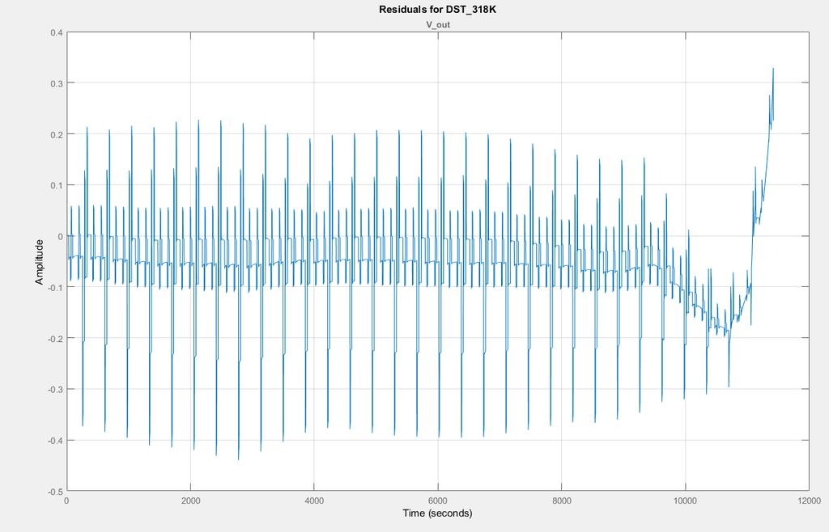This screenshot has width=829, height=532.
Task: Click the x-axis tick label '2000'
Action: (190, 500)
